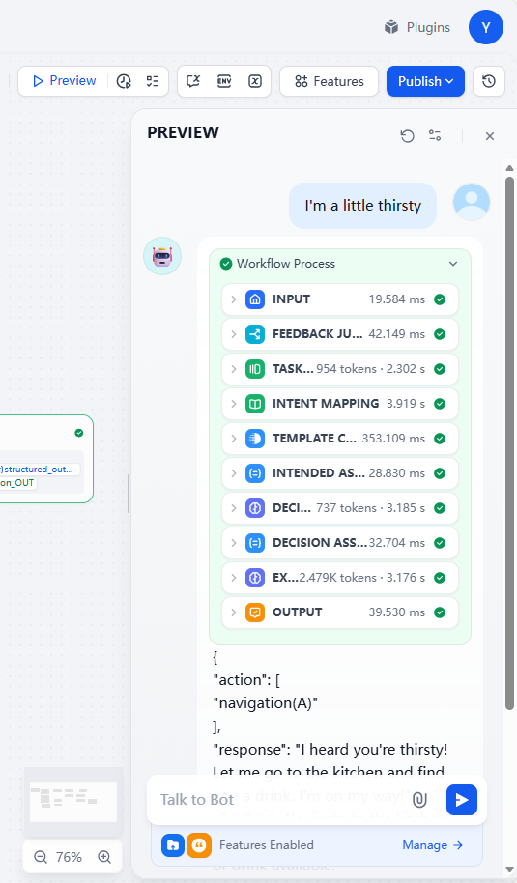This screenshot has width=517, height=883.
Task: Open conversation variables icon
Action: point(193,82)
